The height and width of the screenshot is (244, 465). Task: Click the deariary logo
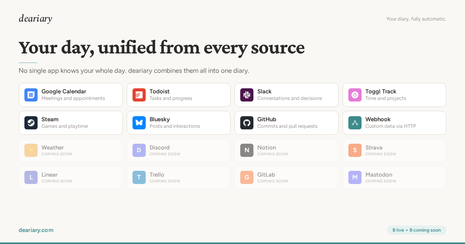(35, 18)
